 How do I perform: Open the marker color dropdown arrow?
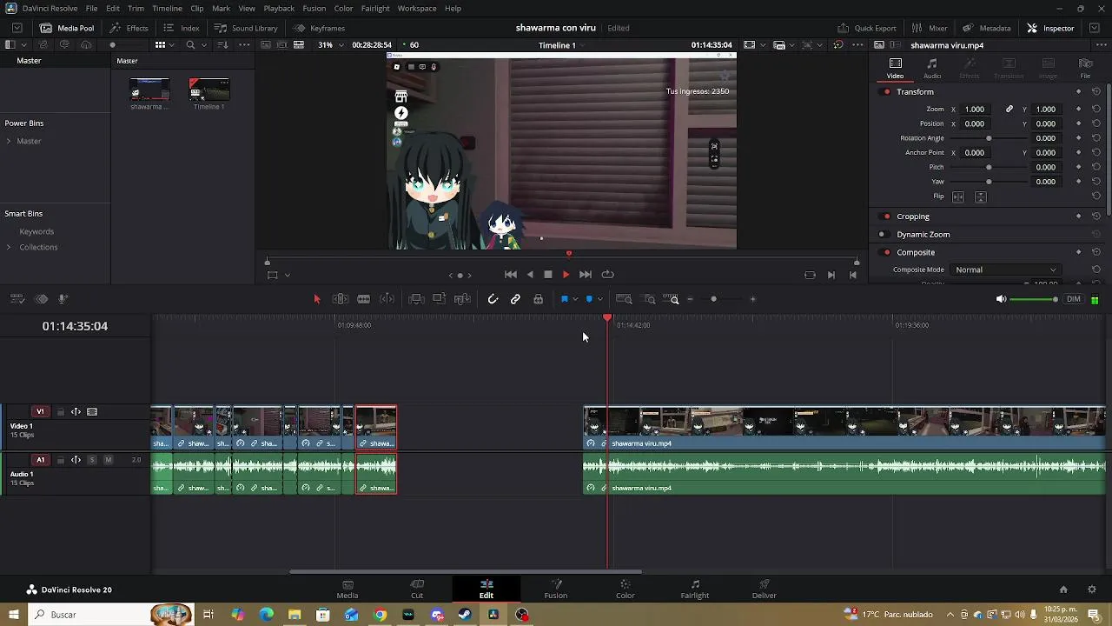click(599, 299)
